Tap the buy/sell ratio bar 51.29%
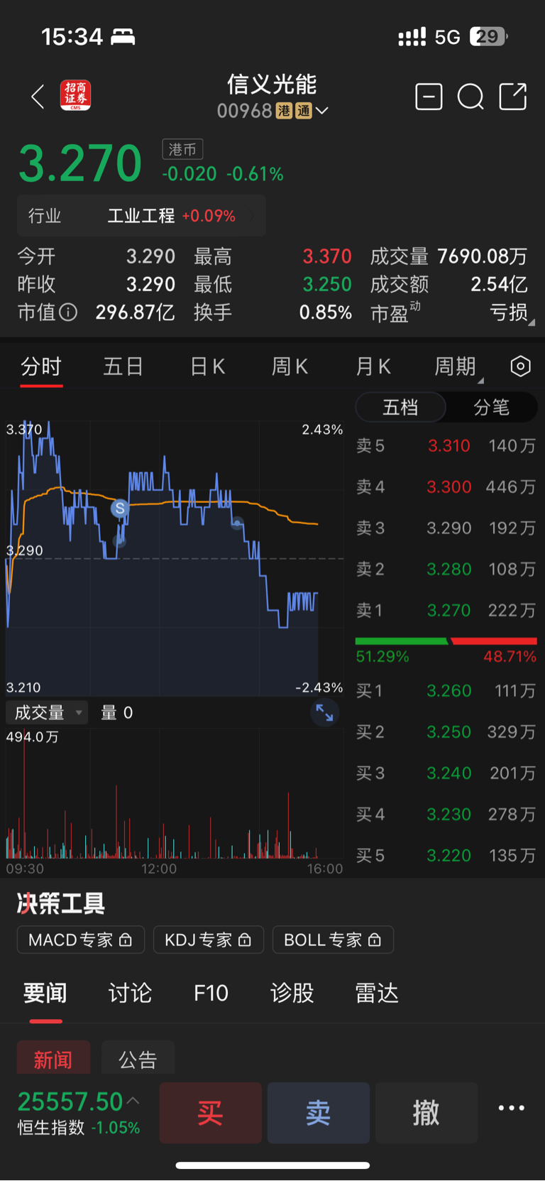The height and width of the screenshot is (1181, 545). 446,641
